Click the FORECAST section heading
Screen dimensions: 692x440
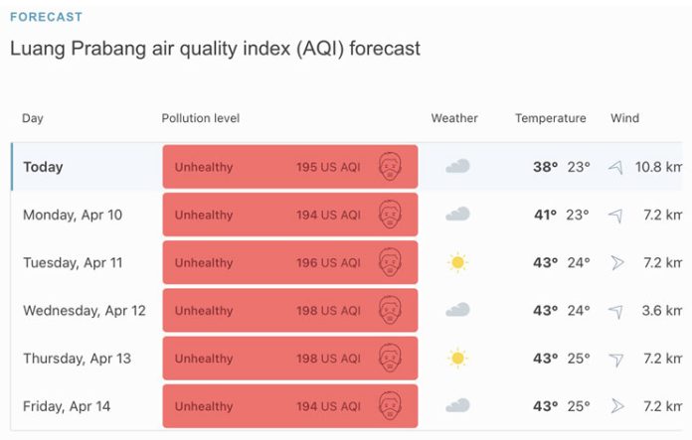[x=47, y=17]
